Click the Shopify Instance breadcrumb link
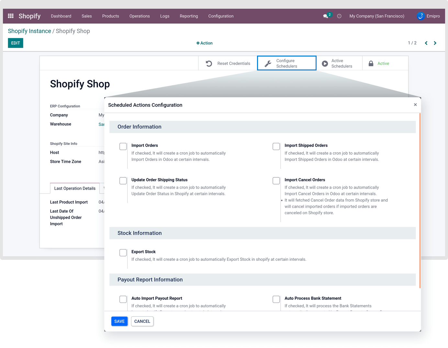 click(29, 31)
